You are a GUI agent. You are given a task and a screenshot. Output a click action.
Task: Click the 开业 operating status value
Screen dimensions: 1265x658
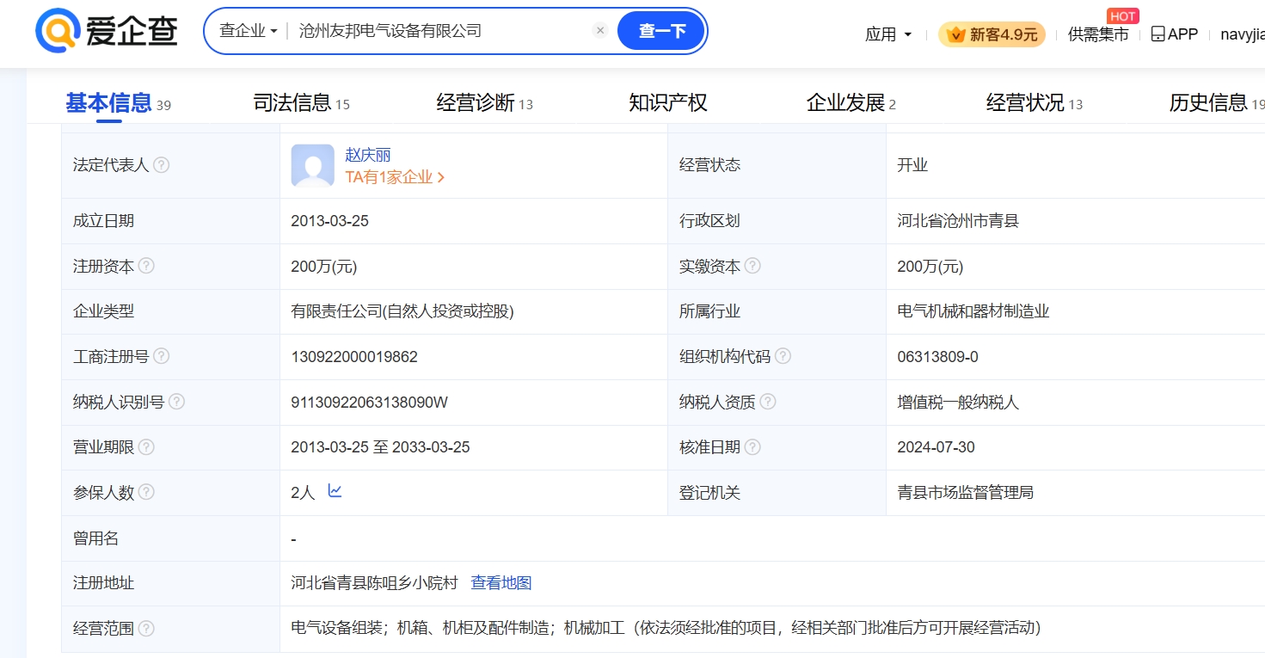(x=912, y=165)
